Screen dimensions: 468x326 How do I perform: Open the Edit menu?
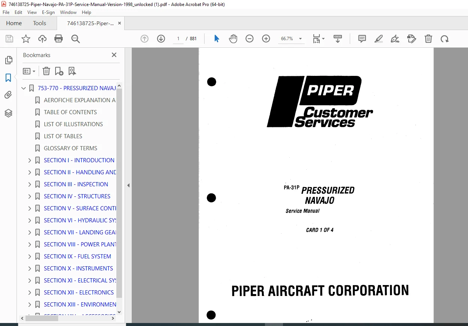18,12
